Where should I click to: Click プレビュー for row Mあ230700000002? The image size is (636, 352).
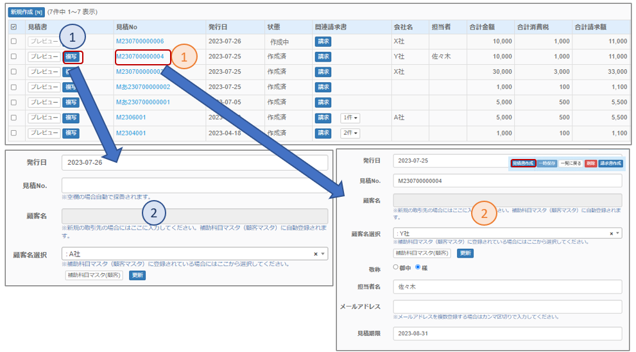click(44, 87)
